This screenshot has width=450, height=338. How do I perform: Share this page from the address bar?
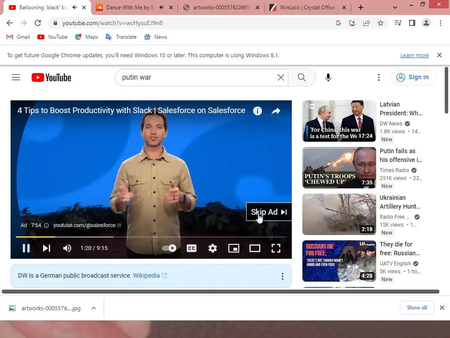[367, 23]
